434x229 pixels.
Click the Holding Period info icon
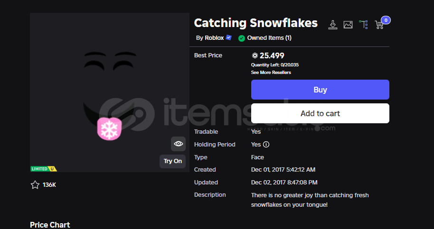pos(266,145)
